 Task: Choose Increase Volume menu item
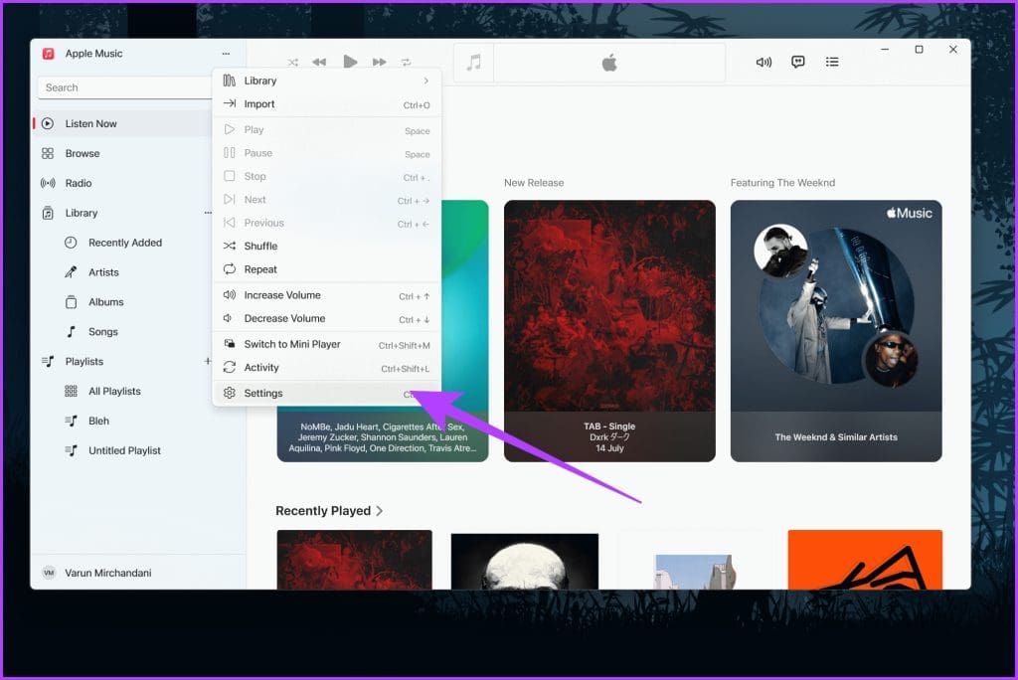326,295
